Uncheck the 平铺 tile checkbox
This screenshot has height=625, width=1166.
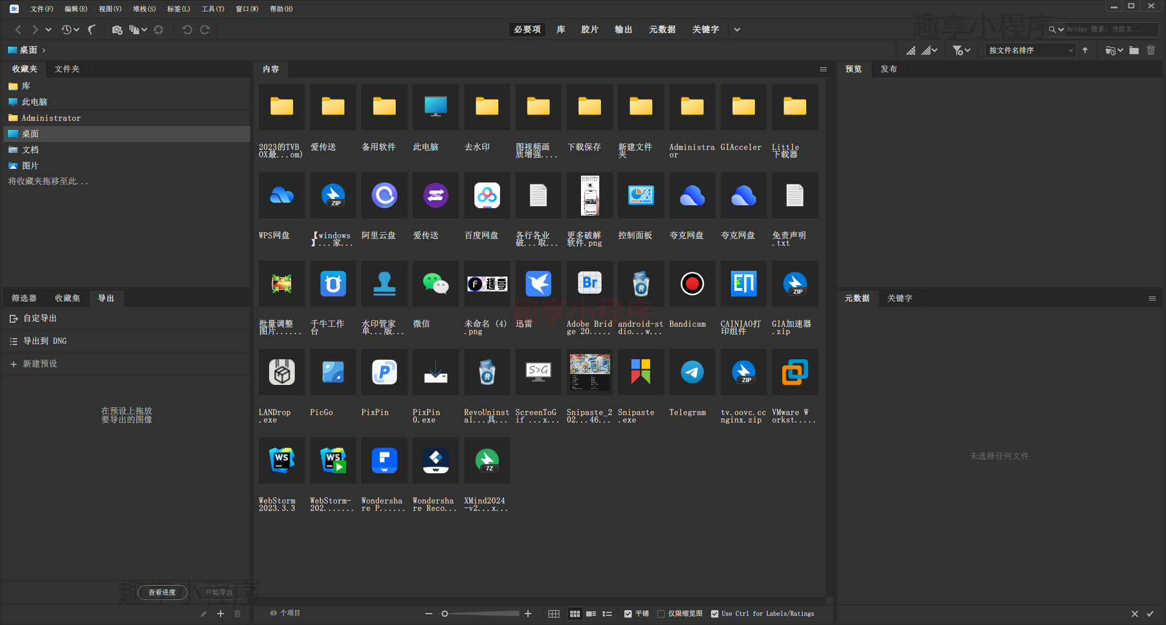(628, 614)
